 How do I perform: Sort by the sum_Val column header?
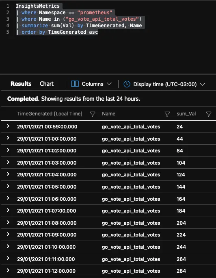coord(186,114)
